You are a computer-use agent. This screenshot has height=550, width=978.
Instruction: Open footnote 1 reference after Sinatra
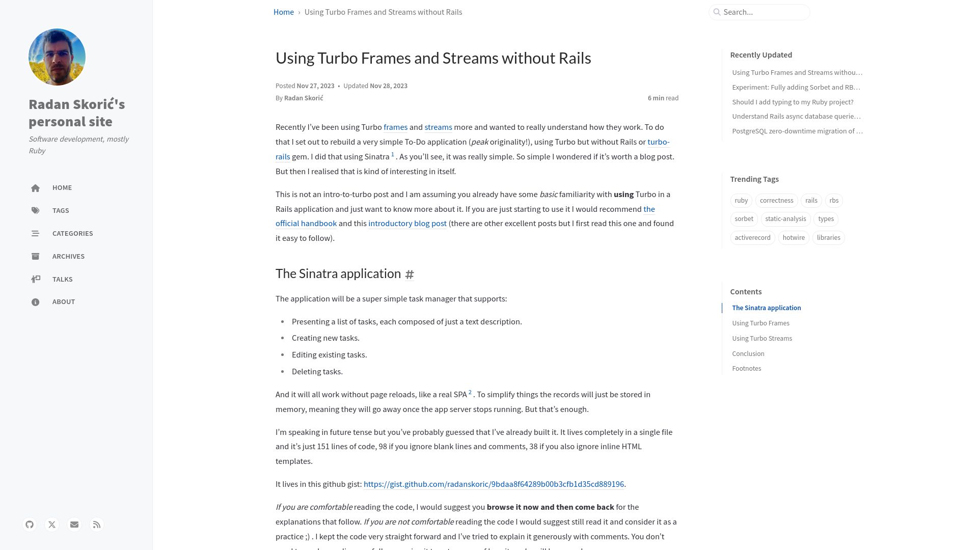point(393,154)
